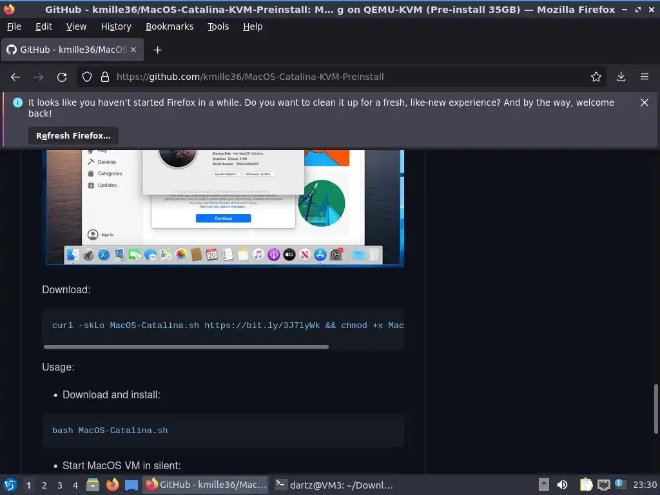The height and width of the screenshot is (495, 660).
Task: Activate GitHub Firefox window taskbar entry
Action: click(x=206, y=485)
